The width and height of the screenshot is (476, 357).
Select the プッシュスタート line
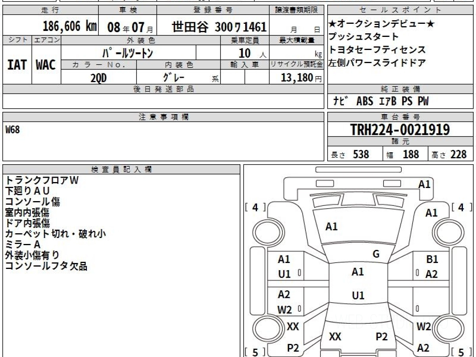pyautogui.click(x=364, y=37)
